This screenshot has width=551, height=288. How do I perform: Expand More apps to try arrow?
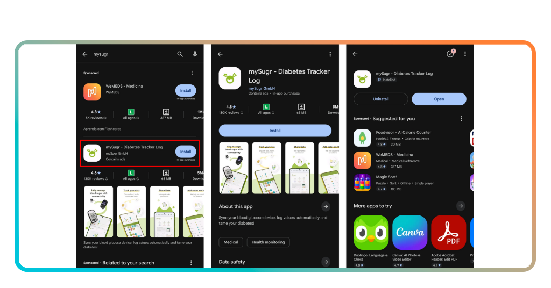coord(461,206)
